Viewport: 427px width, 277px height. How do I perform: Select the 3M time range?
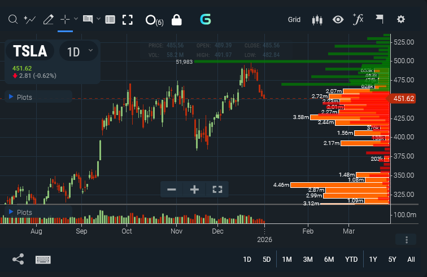click(308, 260)
